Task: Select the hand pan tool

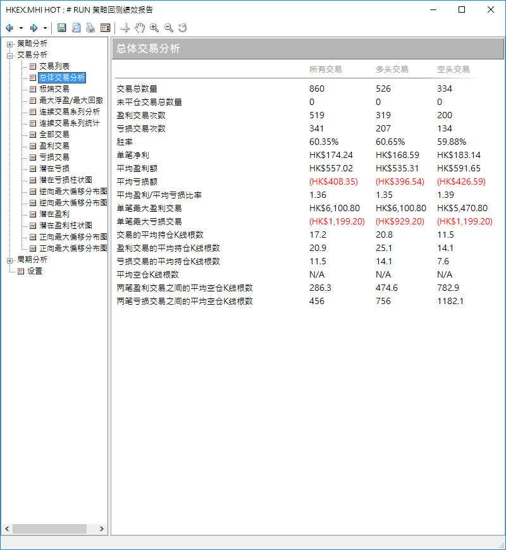Action: 140,28
